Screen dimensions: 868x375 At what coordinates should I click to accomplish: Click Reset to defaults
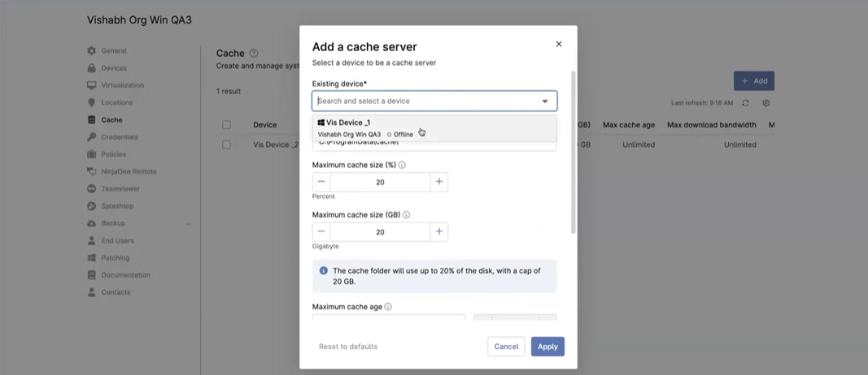(x=348, y=347)
